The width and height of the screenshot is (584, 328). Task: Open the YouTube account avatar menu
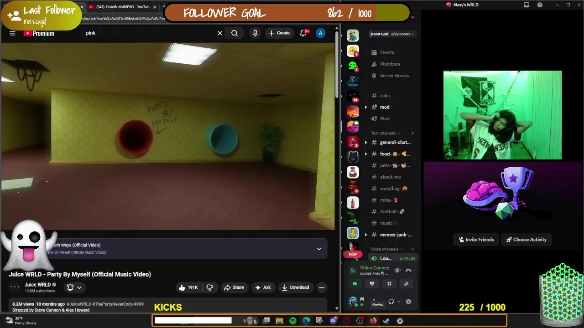pos(320,33)
